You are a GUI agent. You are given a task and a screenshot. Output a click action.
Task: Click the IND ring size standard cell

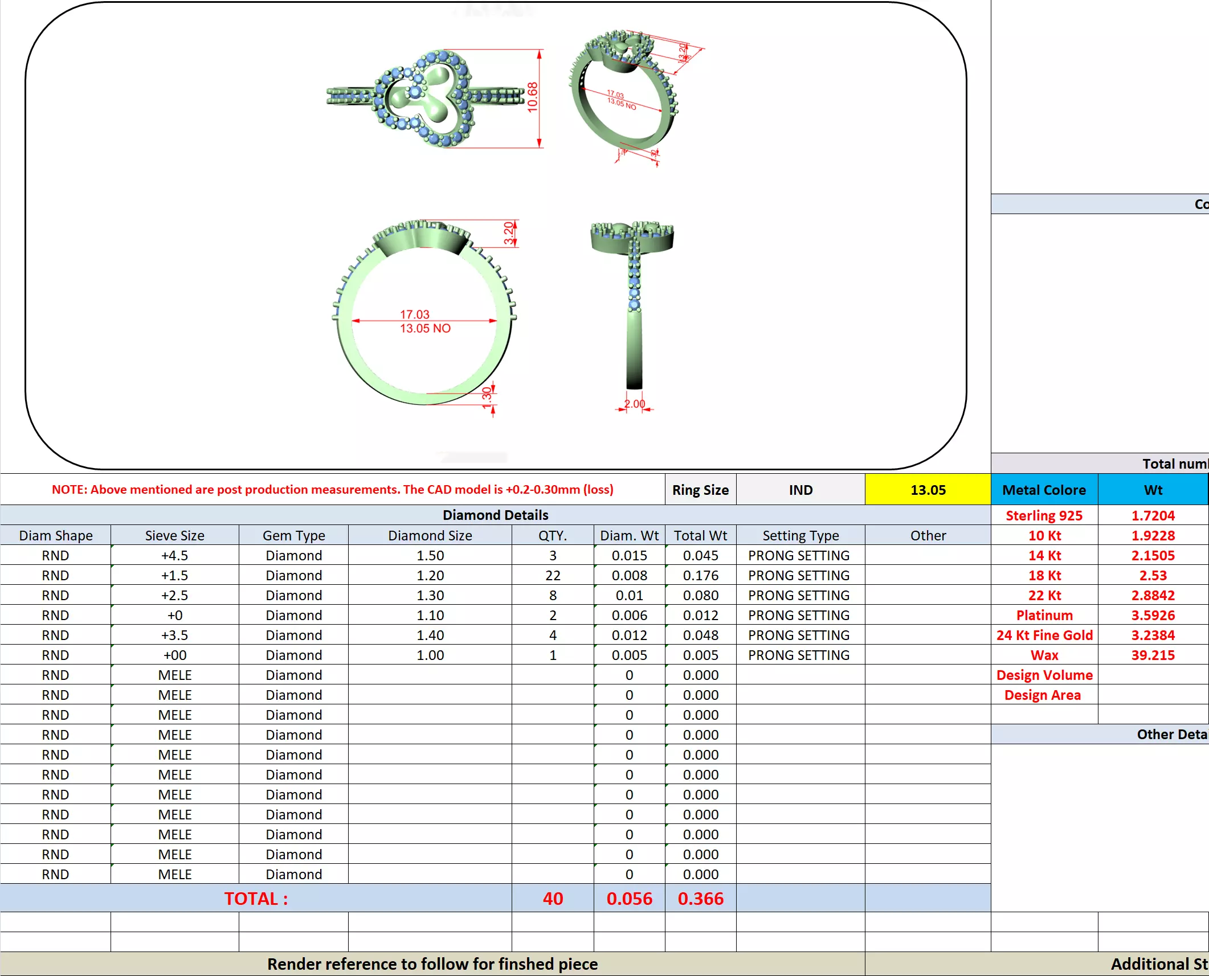coord(800,490)
